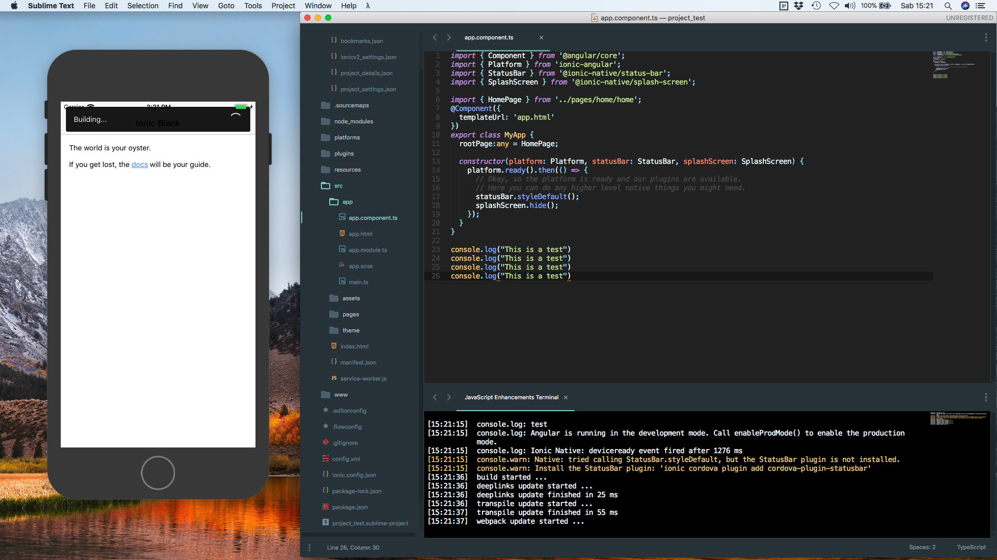Viewport: 997px width, 560px height.
Task: Expand the .sourcemaps folder
Action: click(x=351, y=105)
